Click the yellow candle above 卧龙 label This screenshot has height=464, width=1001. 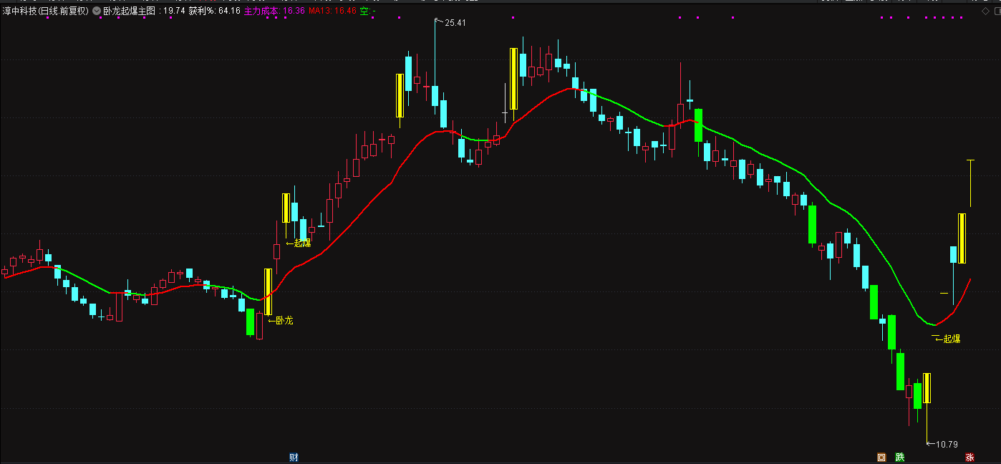pos(269,291)
